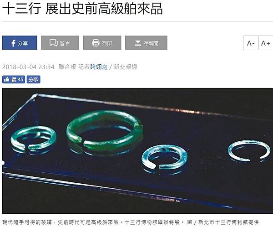The width and height of the screenshot is (273, 227).
Task: Open reporter 魏翊庭 author link
Action: click(99, 67)
